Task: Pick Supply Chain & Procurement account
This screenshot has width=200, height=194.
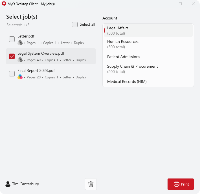Action: click(148, 69)
